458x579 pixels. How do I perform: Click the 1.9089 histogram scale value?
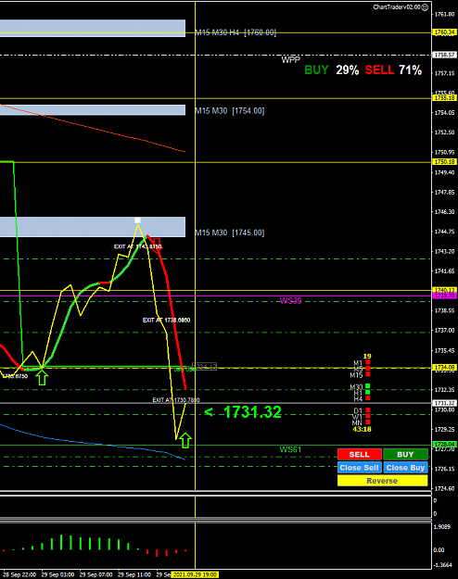(x=441, y=526)
